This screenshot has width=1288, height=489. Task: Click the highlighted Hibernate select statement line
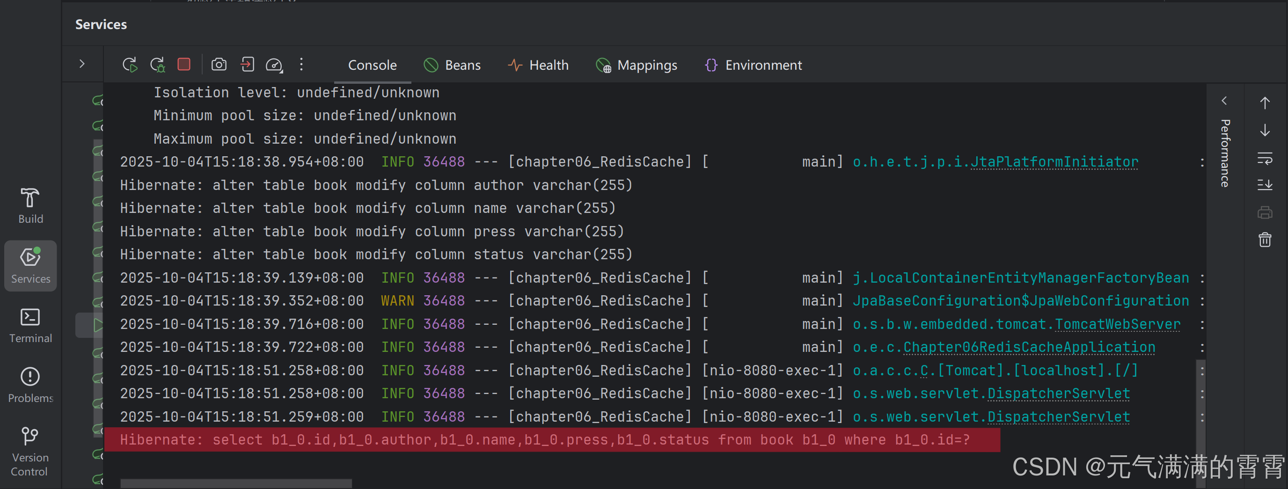552,439
